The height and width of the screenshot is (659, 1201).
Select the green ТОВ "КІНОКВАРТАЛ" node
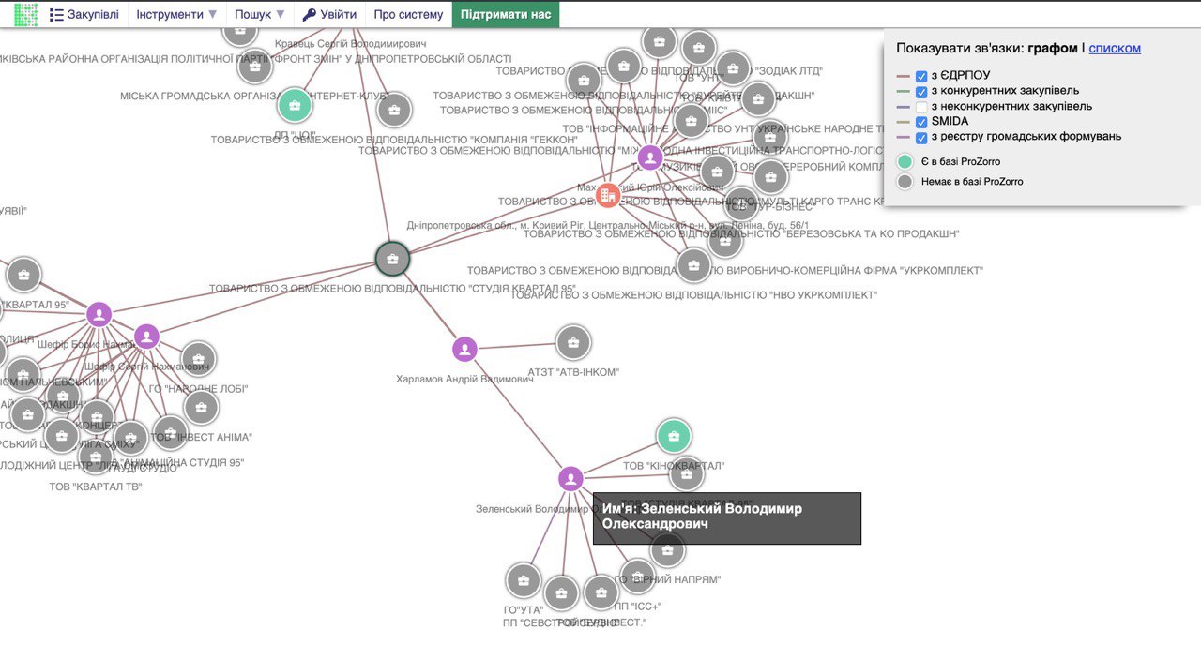pos(674,436)
